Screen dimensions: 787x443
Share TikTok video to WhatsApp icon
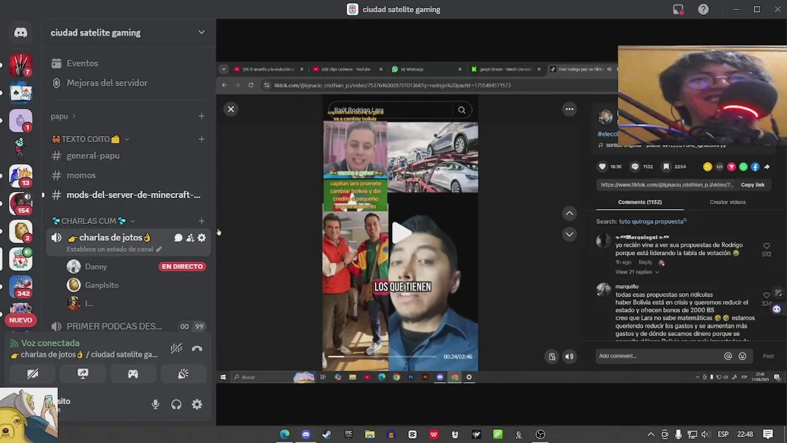point(743,167)
